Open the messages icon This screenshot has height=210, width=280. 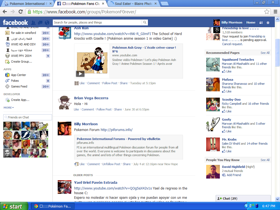[40, 22]
